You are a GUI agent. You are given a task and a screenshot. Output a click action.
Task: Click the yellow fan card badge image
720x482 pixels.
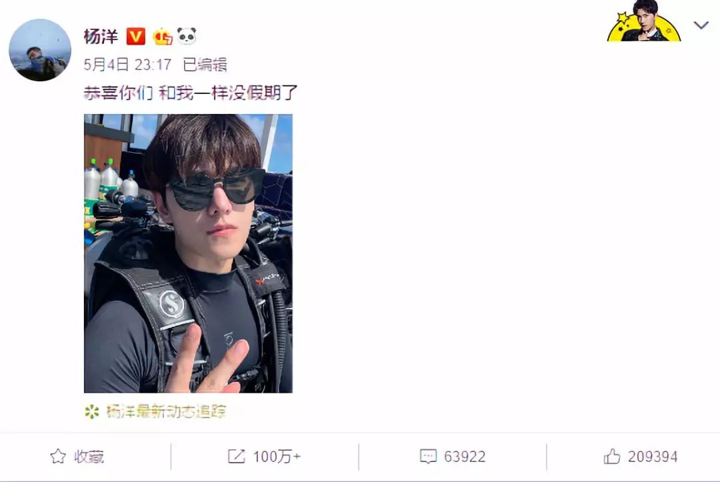point(644,21)
